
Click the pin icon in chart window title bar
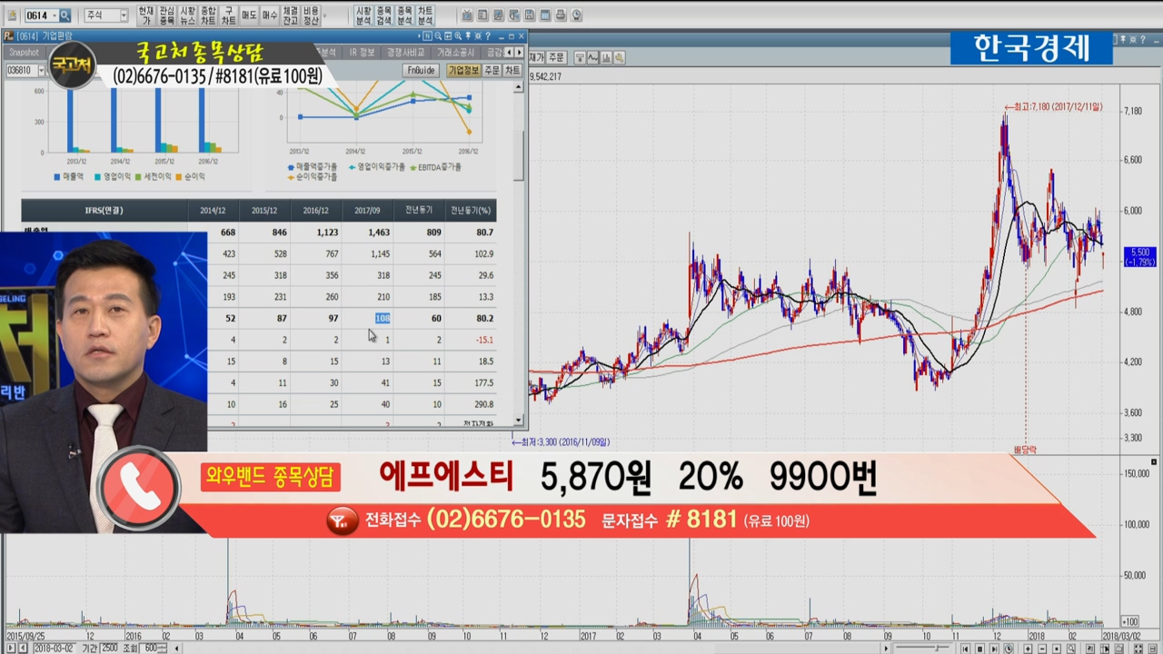[1123, 40]
